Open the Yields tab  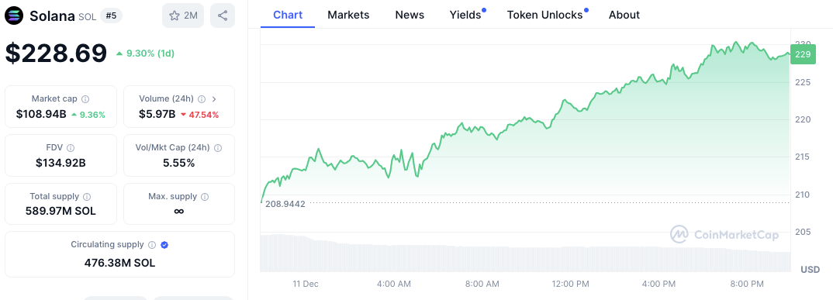click(465, 15)
